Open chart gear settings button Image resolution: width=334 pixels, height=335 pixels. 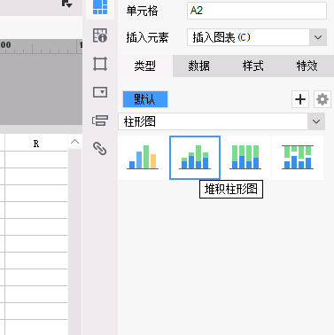click(322, 99)
